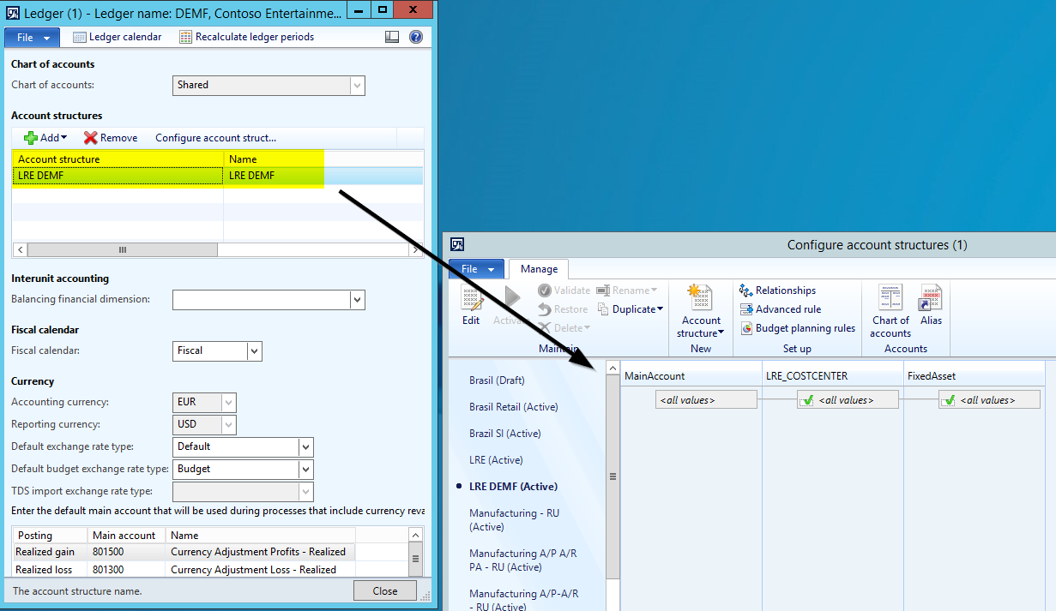Click Recalculate ledger periods icon
This screenshot has height=611, width=1056.
coord(185,38)
